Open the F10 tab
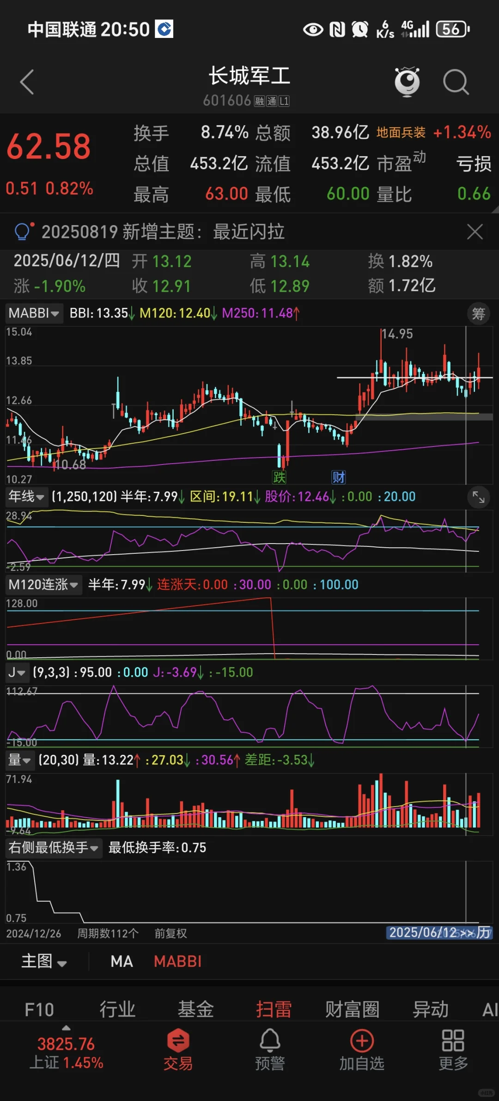The height and width of the screenshot is (1101, 499). pos(39,1009)
